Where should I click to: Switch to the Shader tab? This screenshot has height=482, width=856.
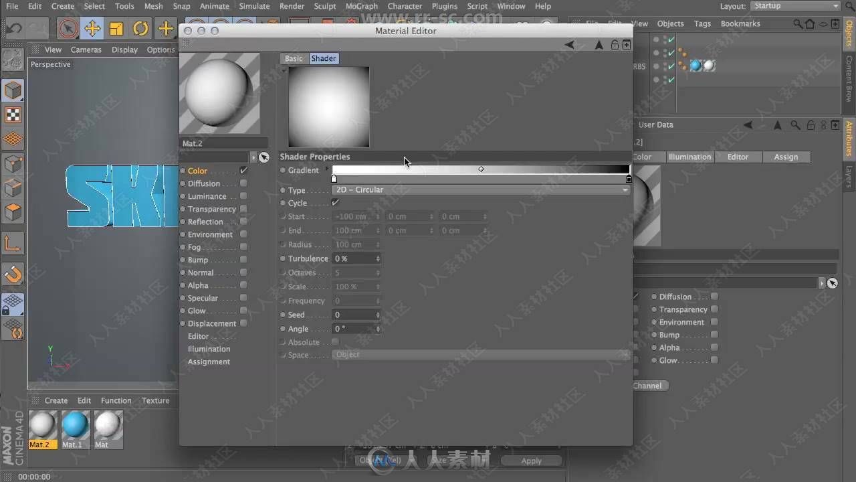pos(324,58)
